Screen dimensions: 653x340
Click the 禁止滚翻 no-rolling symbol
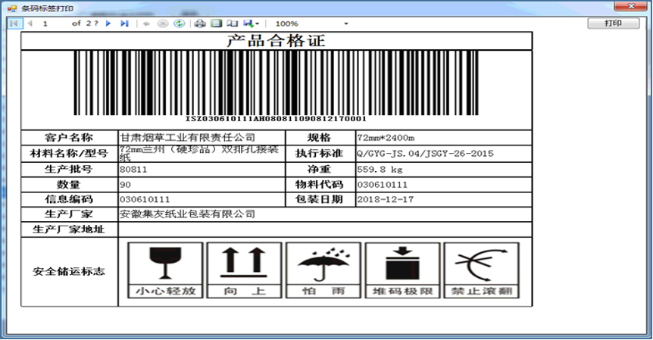point(482,270)
